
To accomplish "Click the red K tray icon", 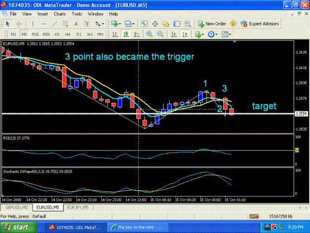I will coord(274,227).
